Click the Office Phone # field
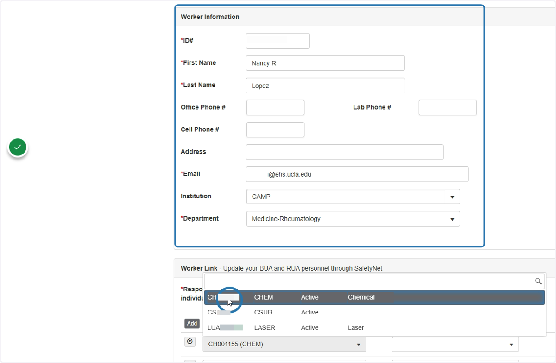This screenshot has width=556, height=363. pyautogui.click(x=275, y=107)
